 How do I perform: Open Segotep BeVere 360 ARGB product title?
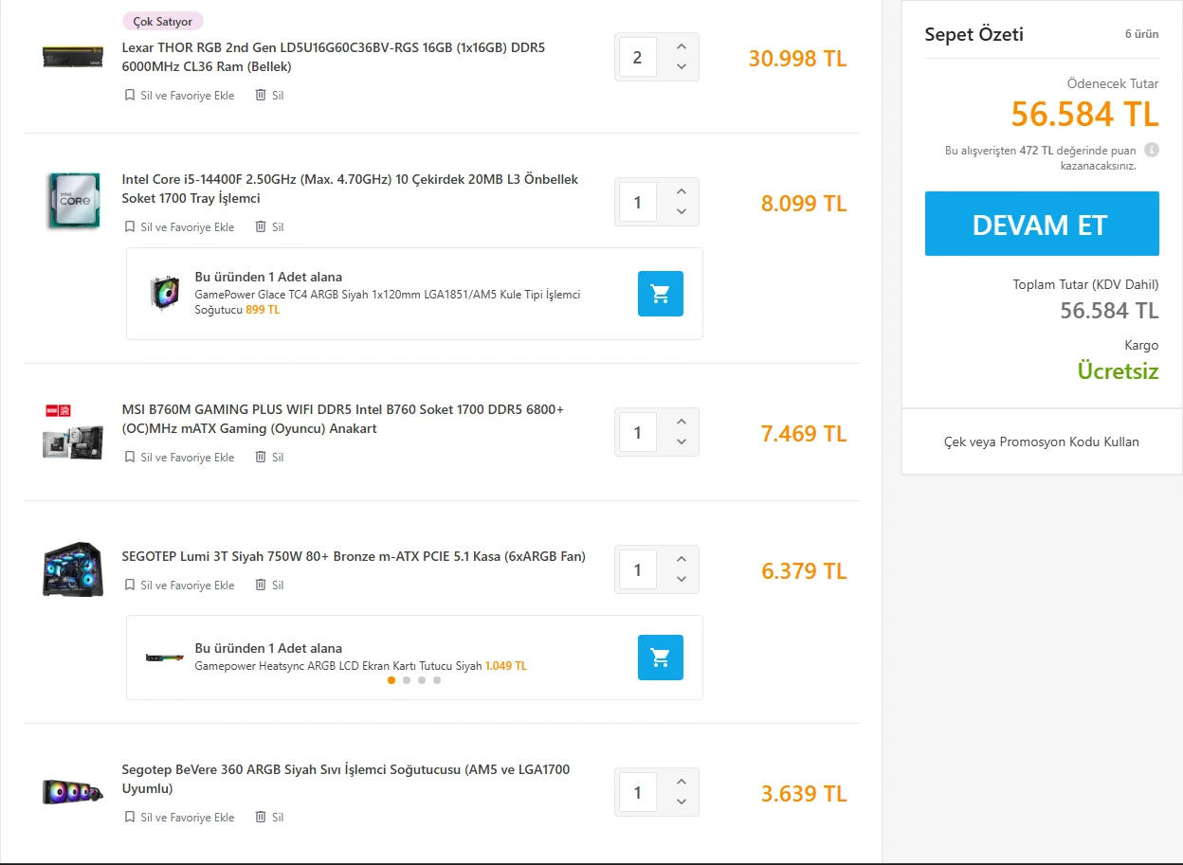click(346, 779)
